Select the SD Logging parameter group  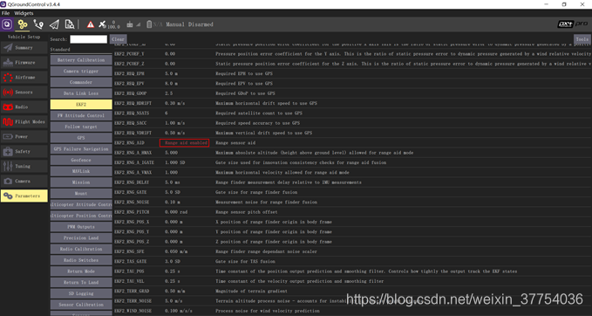pos(81,293)
